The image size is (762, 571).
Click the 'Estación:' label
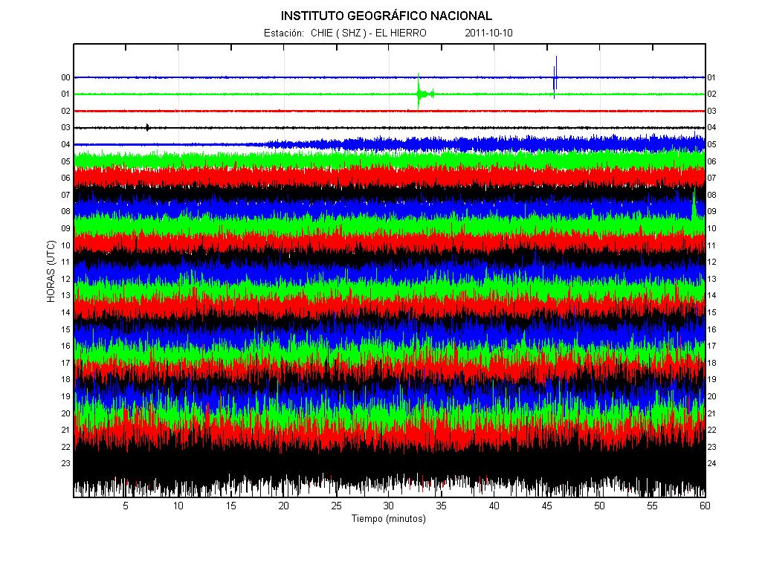tap(284, 33)
